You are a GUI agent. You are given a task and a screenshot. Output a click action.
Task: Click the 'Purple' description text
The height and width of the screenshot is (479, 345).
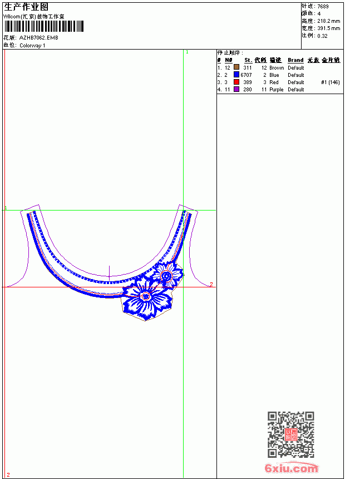[x=277, y=90]
